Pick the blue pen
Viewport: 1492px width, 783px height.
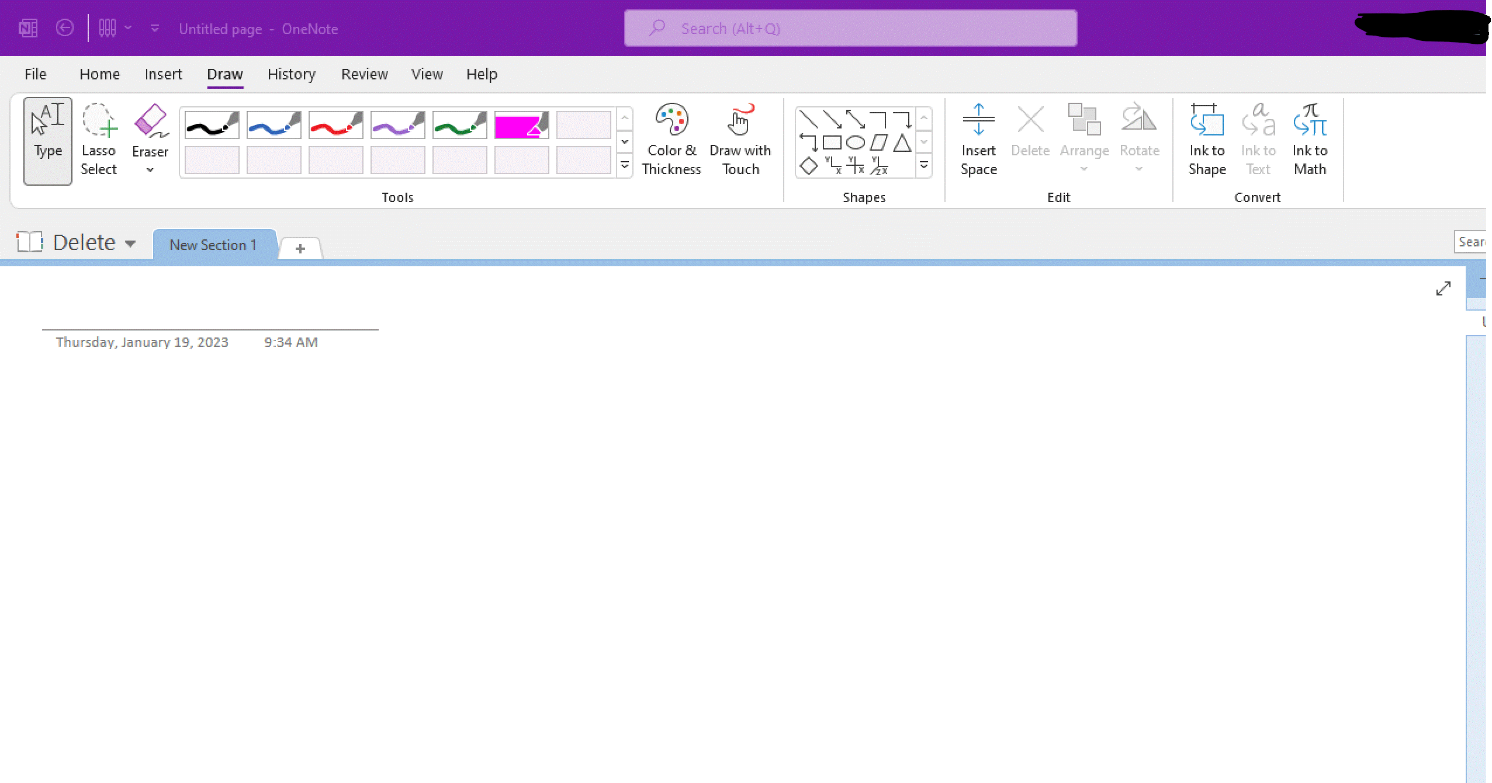274,125
